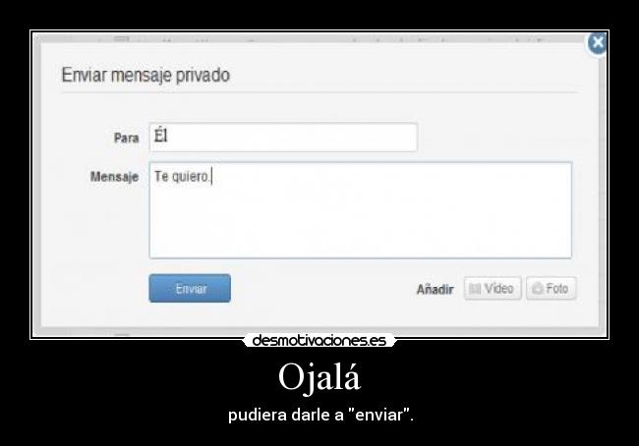Send the message with the blue Enviar button
The height and width of the screenshot is (446, 639).
pyautogui.click(x=190, y=289)
